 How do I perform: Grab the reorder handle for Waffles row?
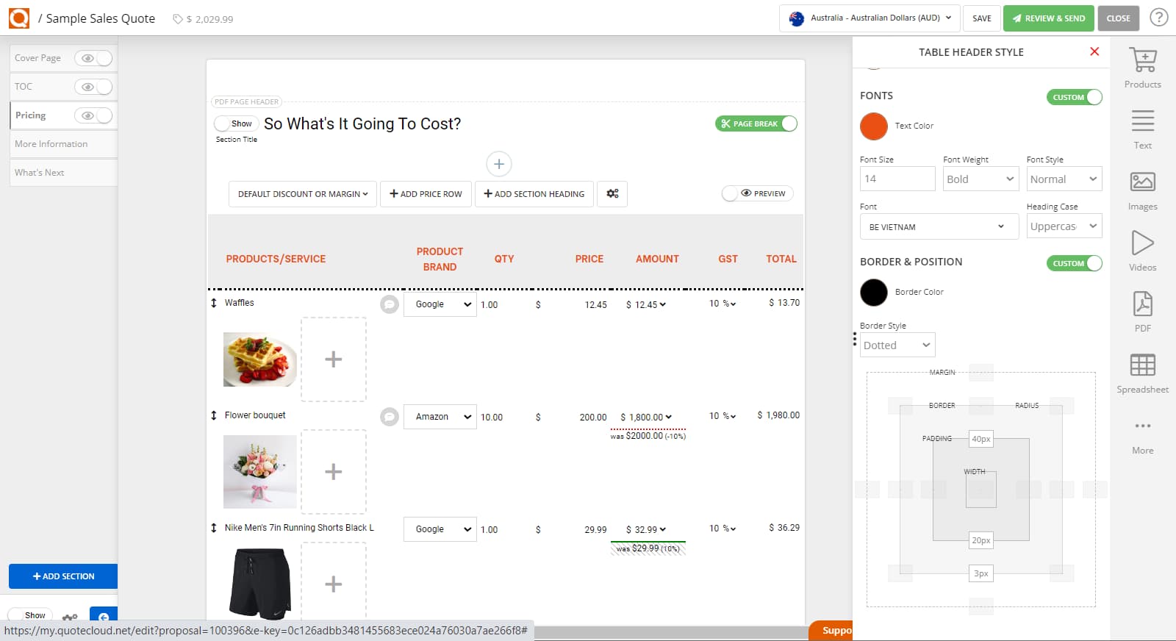[x=214, y=303]
